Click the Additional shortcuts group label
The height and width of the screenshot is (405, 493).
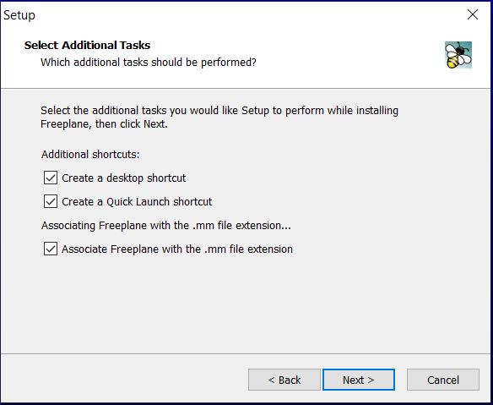point(90,155)
